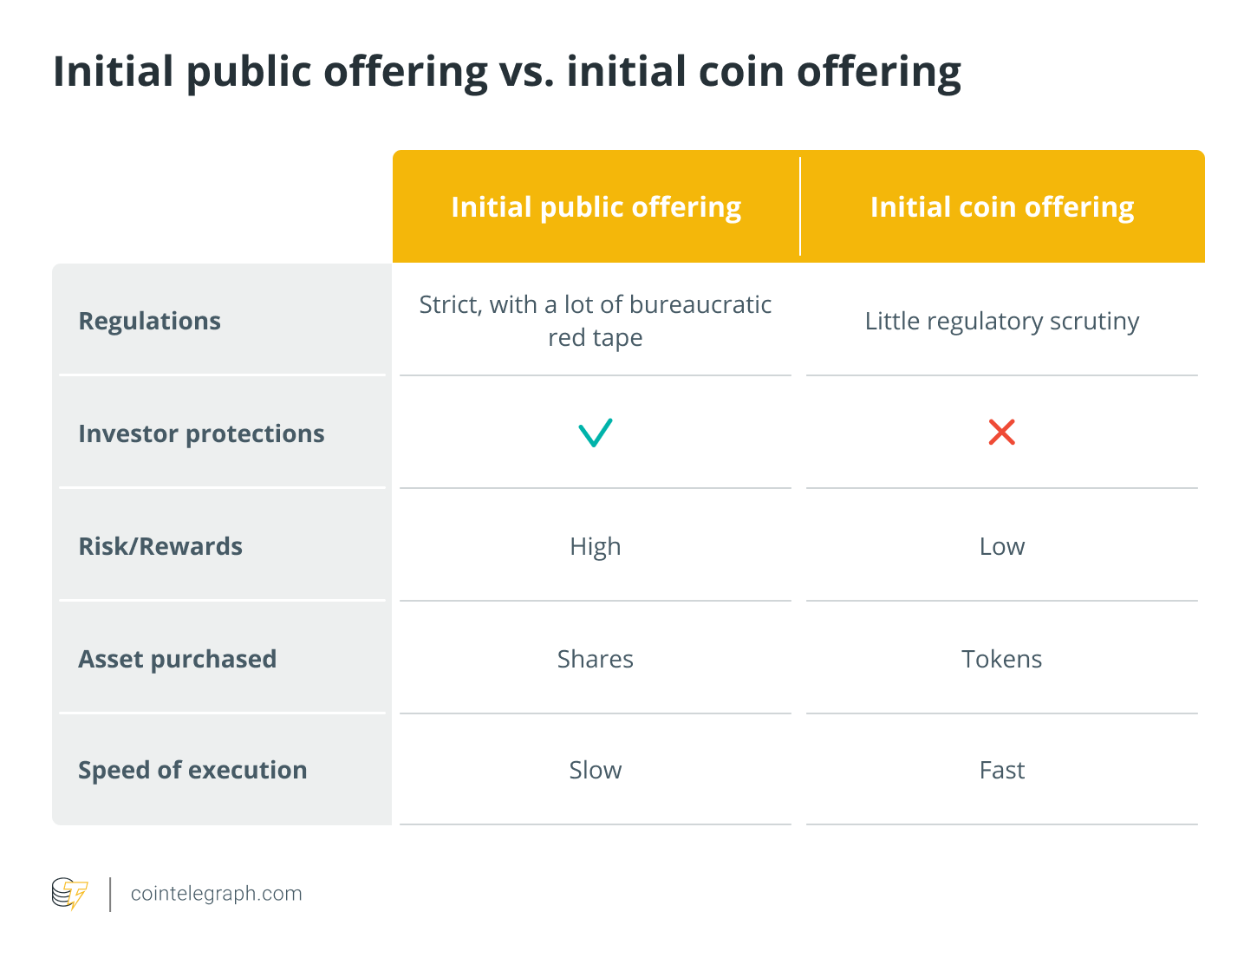Click the green checkmark icon
The height and width of the screenshot is (964, 1257).
[x=596, y=433]
